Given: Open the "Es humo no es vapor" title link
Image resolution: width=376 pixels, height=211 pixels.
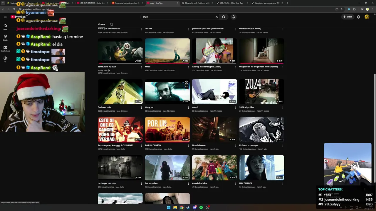Looking at the screenshot, I should tap(249, 145).
